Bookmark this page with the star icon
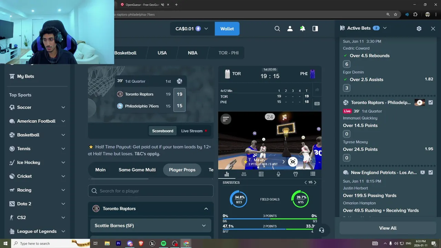The width and height of the screenshot is (441, 248). (x=396, y=14)
